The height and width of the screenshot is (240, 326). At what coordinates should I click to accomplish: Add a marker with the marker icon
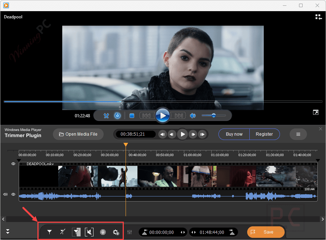50,232
